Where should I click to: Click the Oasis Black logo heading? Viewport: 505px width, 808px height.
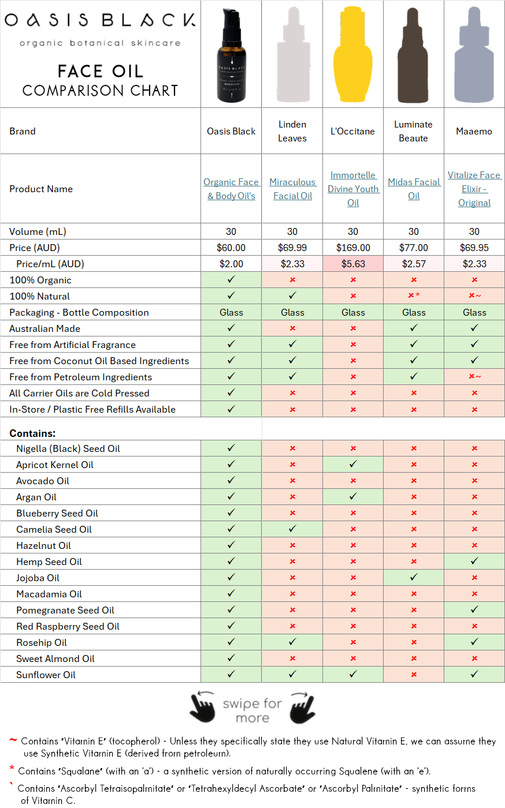[100, 21]
